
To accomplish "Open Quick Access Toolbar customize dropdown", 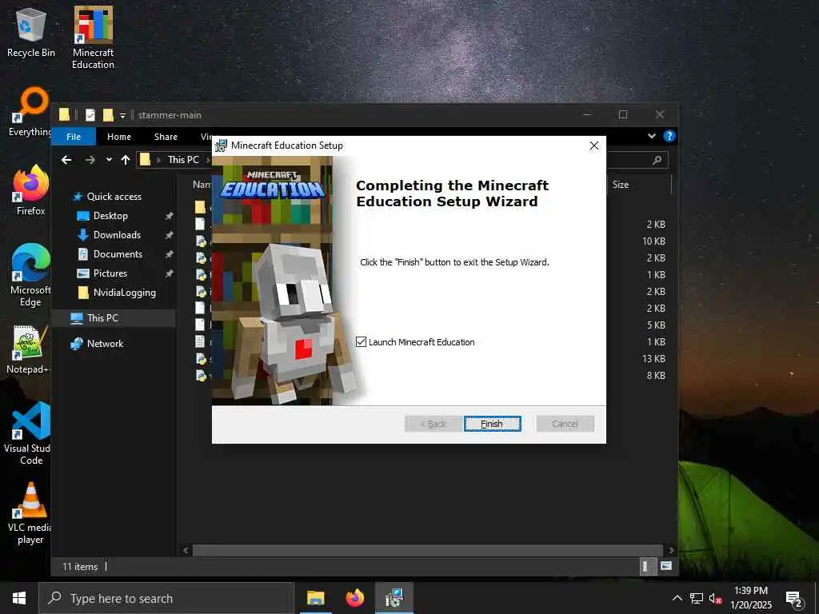I will 122,115.
